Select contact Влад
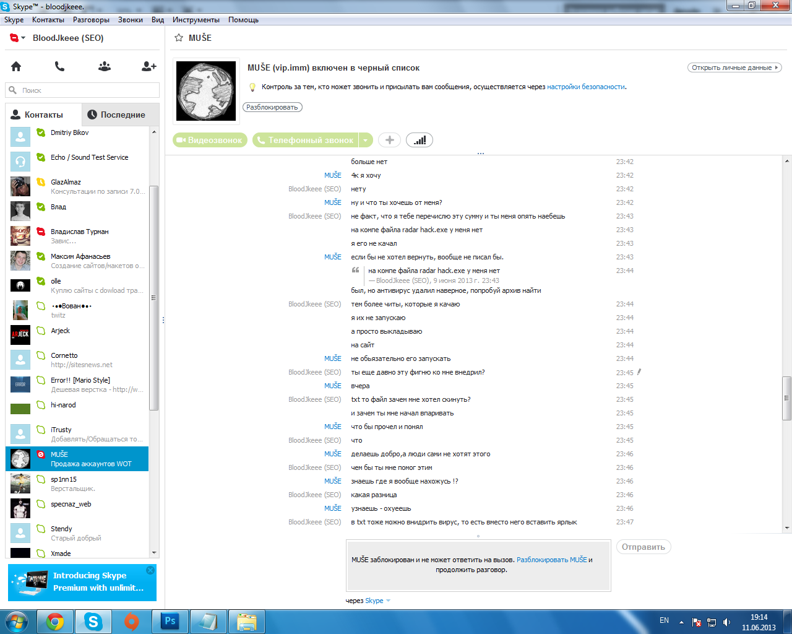Image resolution: width=792 pixels, height=634 pixels. click(77, 211)
